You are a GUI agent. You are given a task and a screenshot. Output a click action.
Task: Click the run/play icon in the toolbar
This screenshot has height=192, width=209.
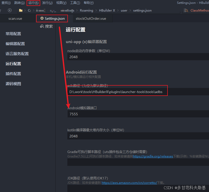coord(10,10)
